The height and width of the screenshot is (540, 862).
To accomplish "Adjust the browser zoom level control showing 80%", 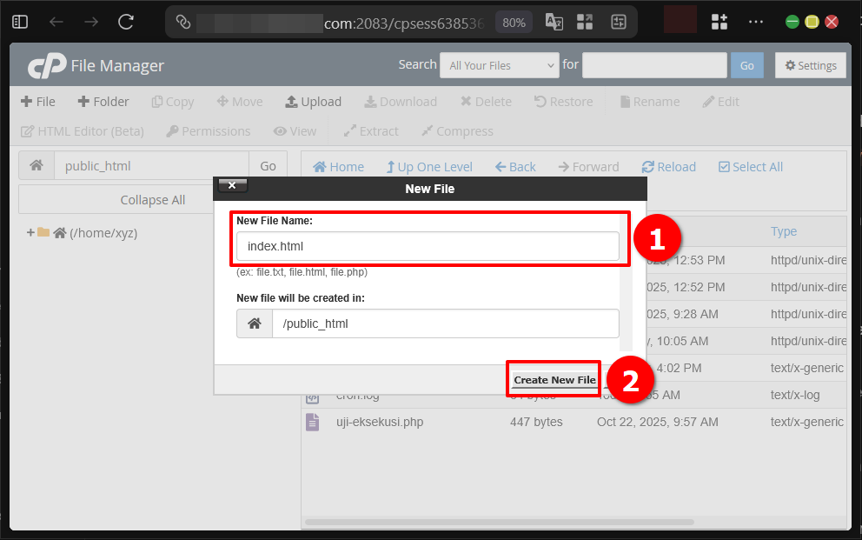I will point(513,22).
